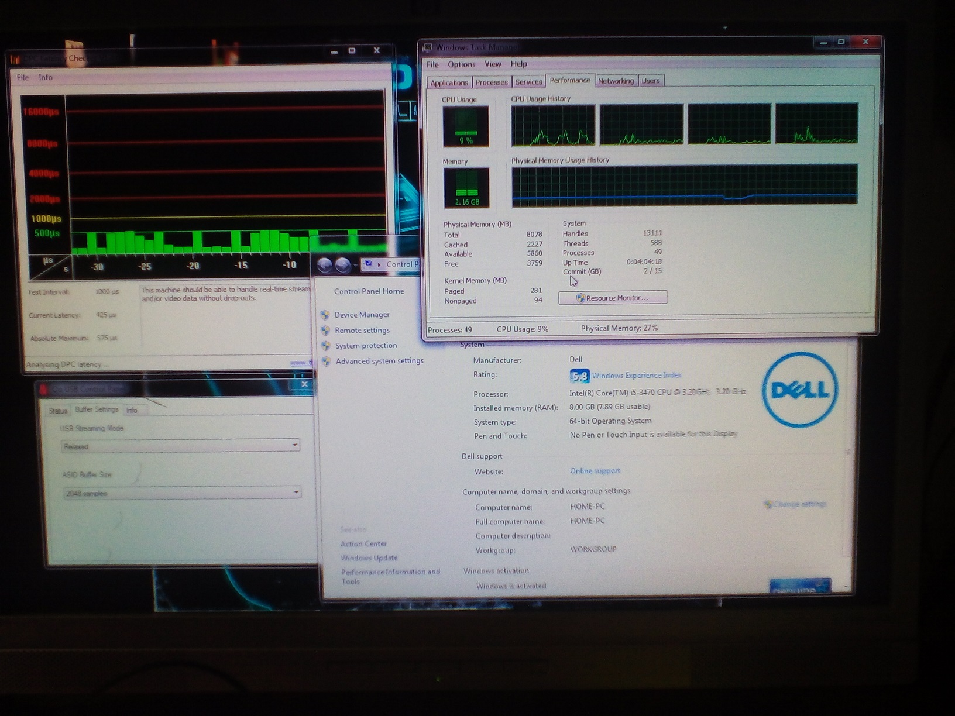Click Memory usage gauge showing 2.16 GB
Image resolution: width=955 pixels, height=716 pixels.
[466, 188]
